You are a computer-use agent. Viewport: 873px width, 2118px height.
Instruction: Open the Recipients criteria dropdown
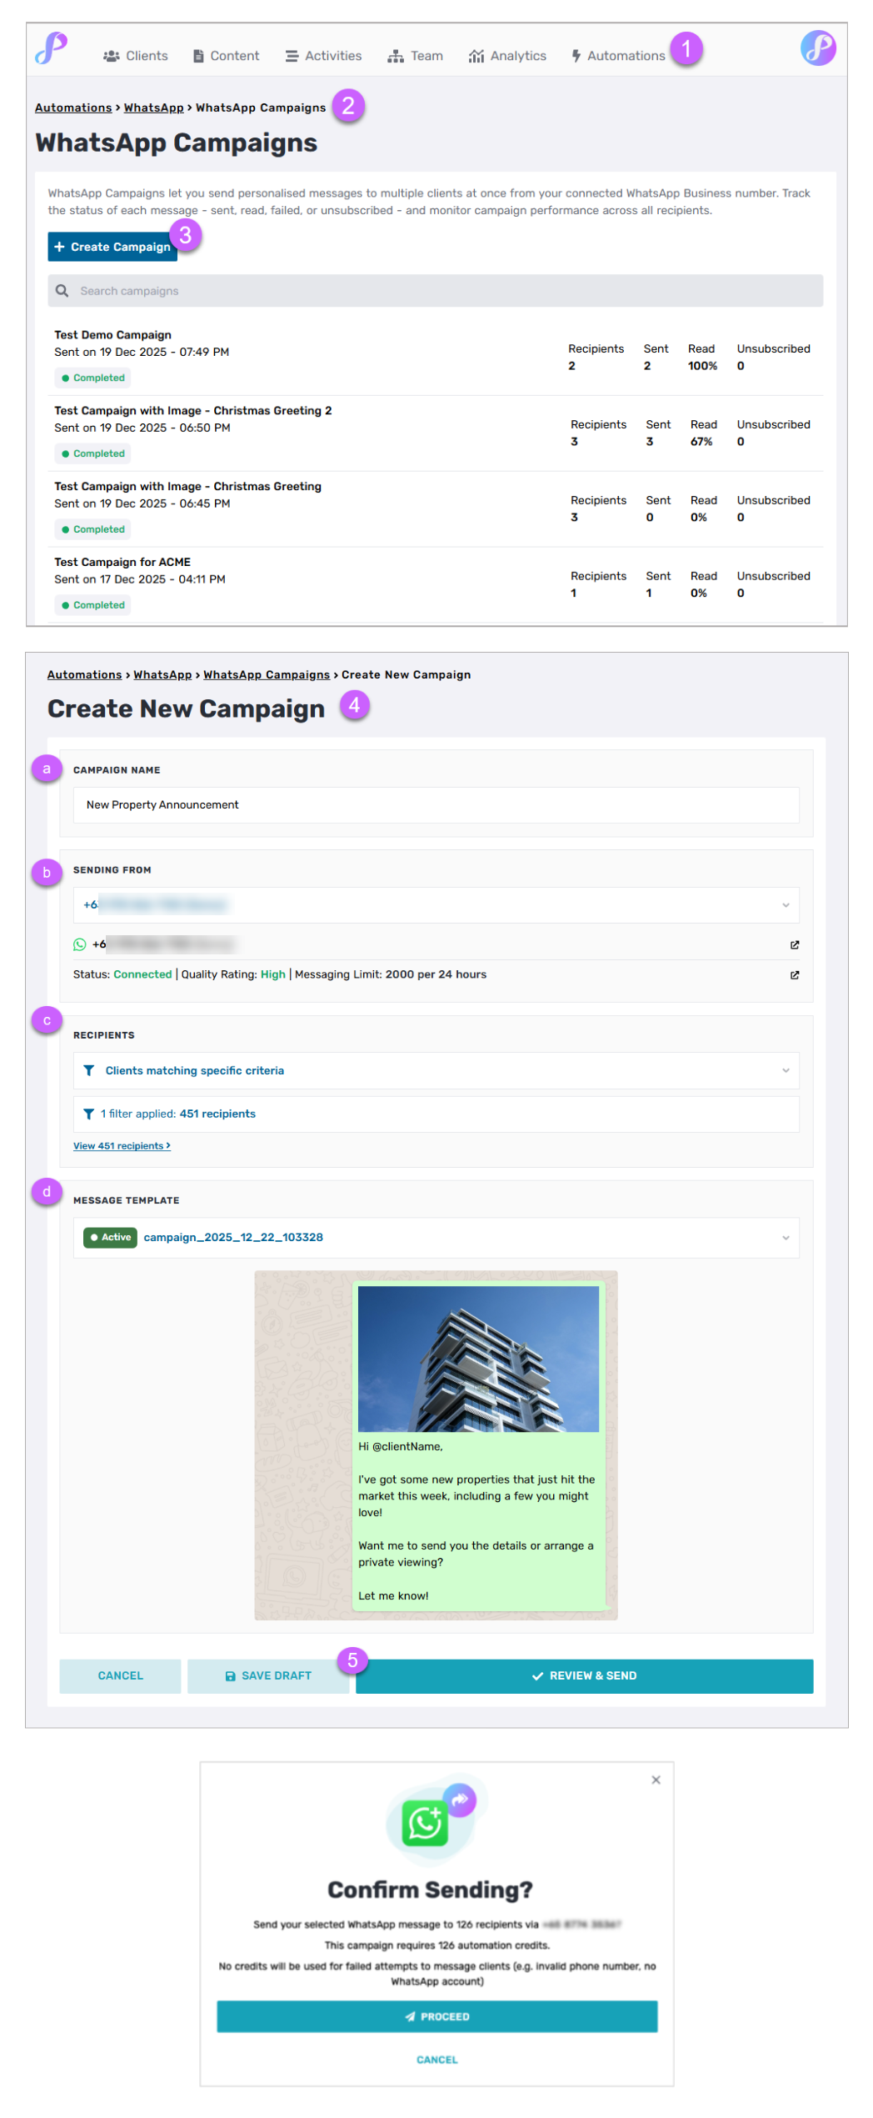click(x=785, y=1070)
